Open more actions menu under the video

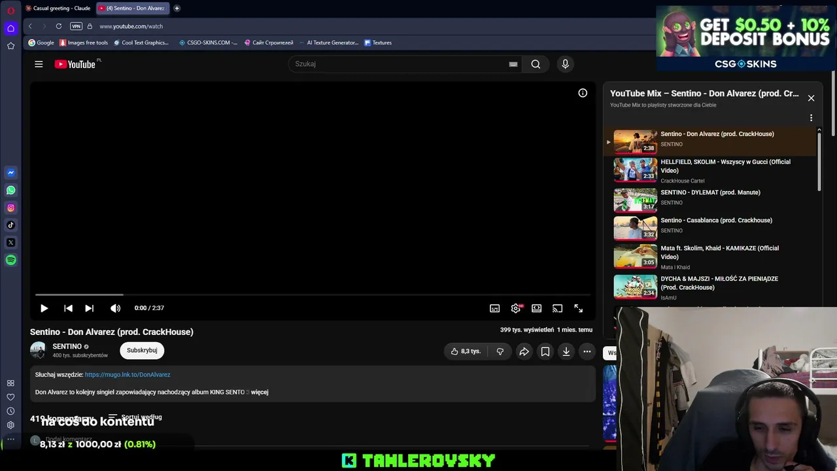[587, 351]
